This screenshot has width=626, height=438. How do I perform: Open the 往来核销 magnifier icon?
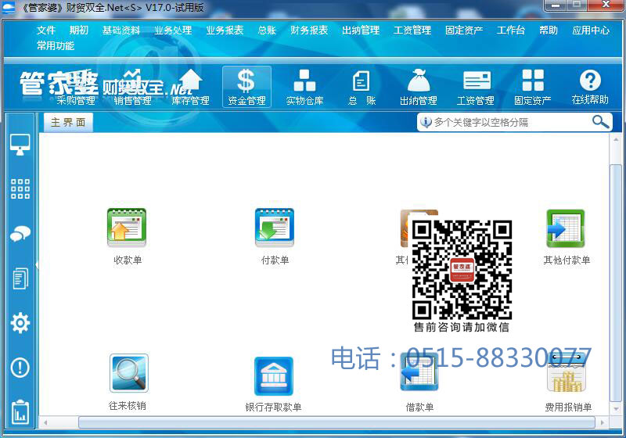point(128,382)
